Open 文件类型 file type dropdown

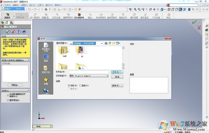click(x=107, y=76)
